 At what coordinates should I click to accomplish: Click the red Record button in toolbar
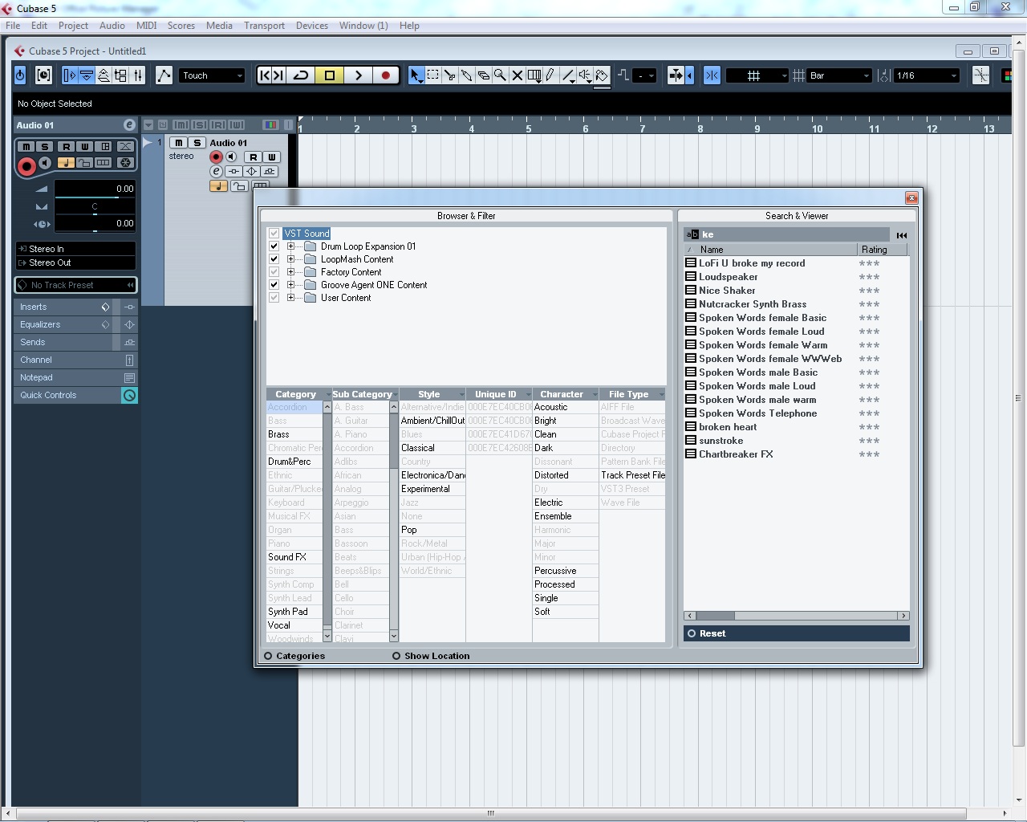385,75
